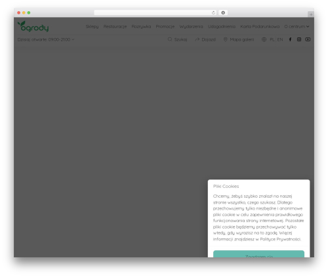Accept cookies with Zgadzam się button
The image size is (328, 277).
coord(258,254)
